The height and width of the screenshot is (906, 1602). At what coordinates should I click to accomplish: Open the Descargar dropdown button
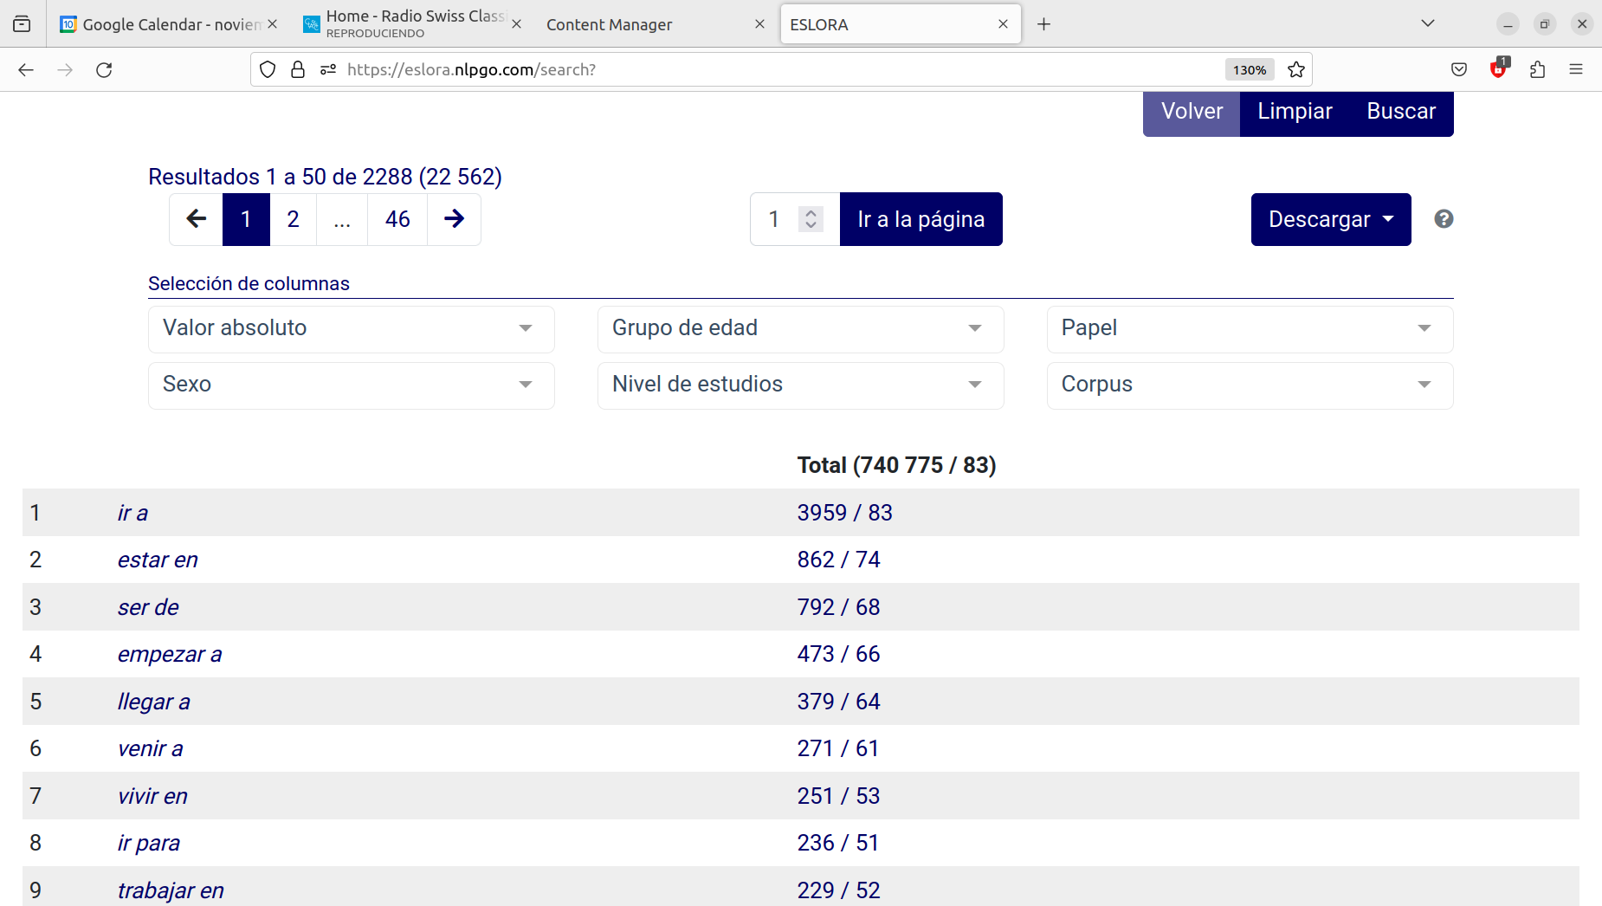pyautogui.click(x=1330, y=219)
